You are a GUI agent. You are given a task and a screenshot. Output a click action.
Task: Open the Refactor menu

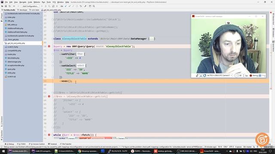tap(37, 2)
